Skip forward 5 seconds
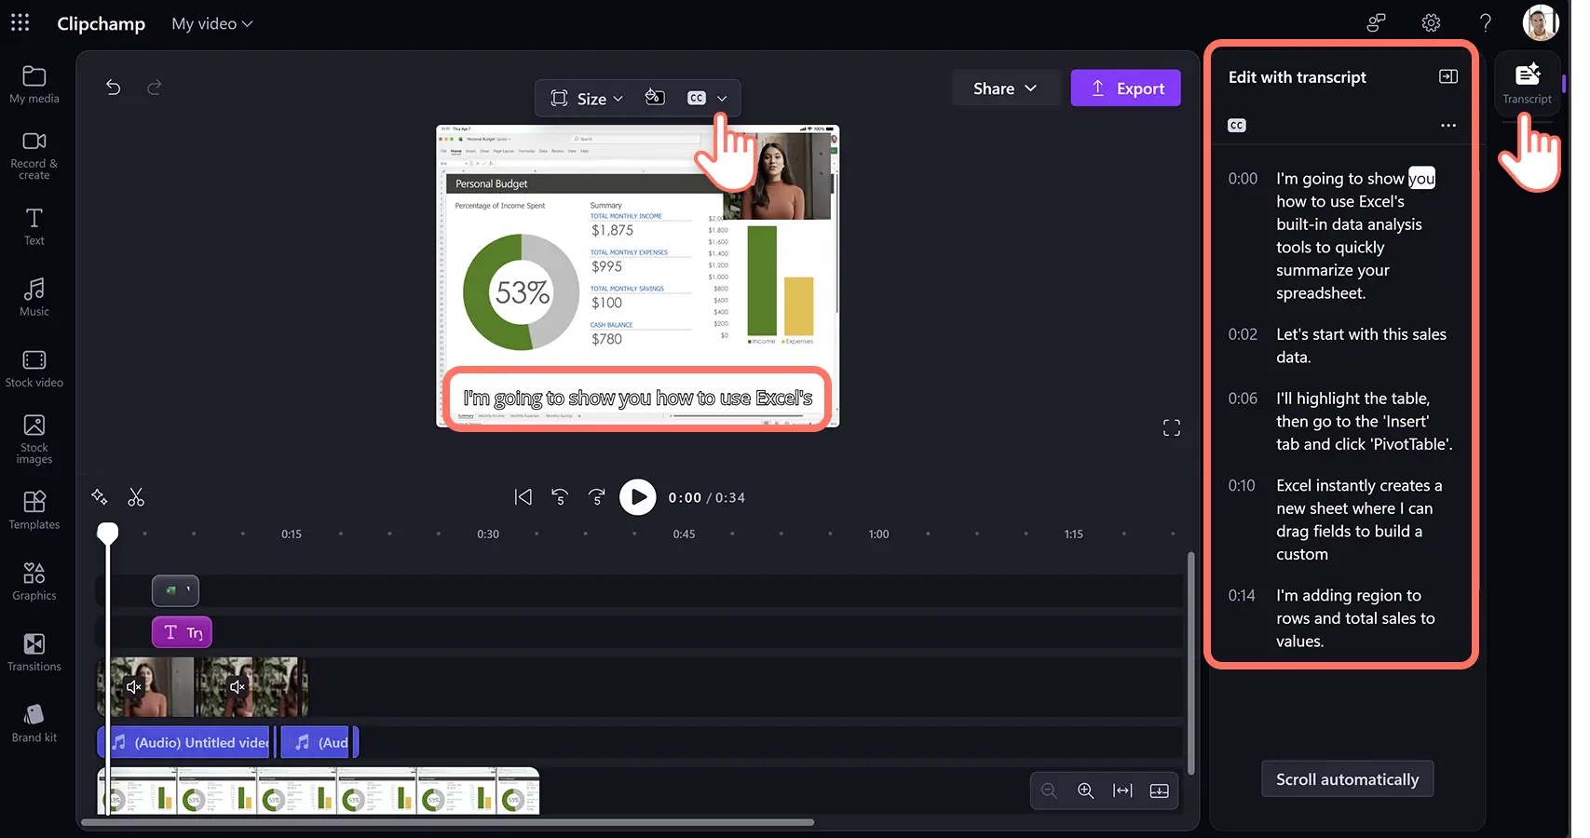 click(x=597, y=497)
